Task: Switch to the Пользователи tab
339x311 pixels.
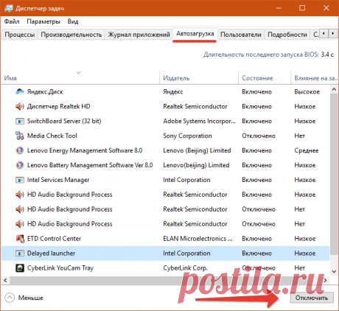Action: pyautogui.click(x=241, y=35)
